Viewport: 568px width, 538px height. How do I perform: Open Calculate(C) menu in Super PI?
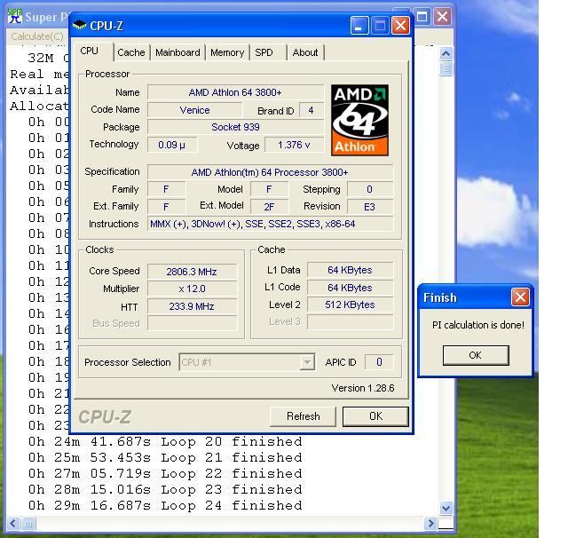37,36
